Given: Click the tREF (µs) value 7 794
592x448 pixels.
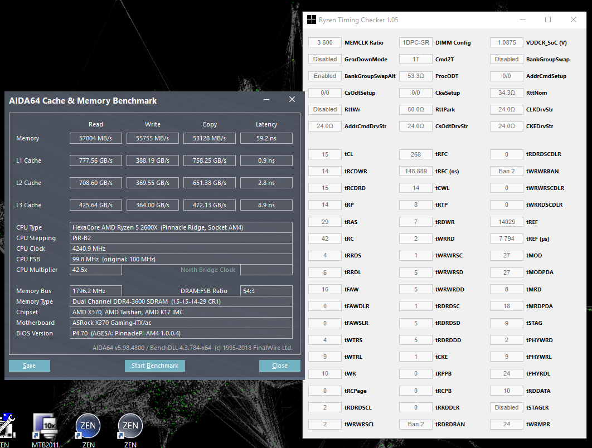Looking at the screenshot, I should pos(506,238).
